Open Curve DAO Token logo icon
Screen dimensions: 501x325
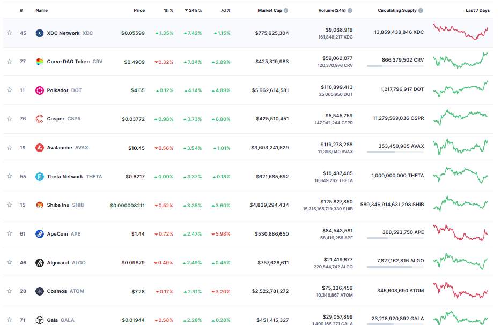click(40, 62)
